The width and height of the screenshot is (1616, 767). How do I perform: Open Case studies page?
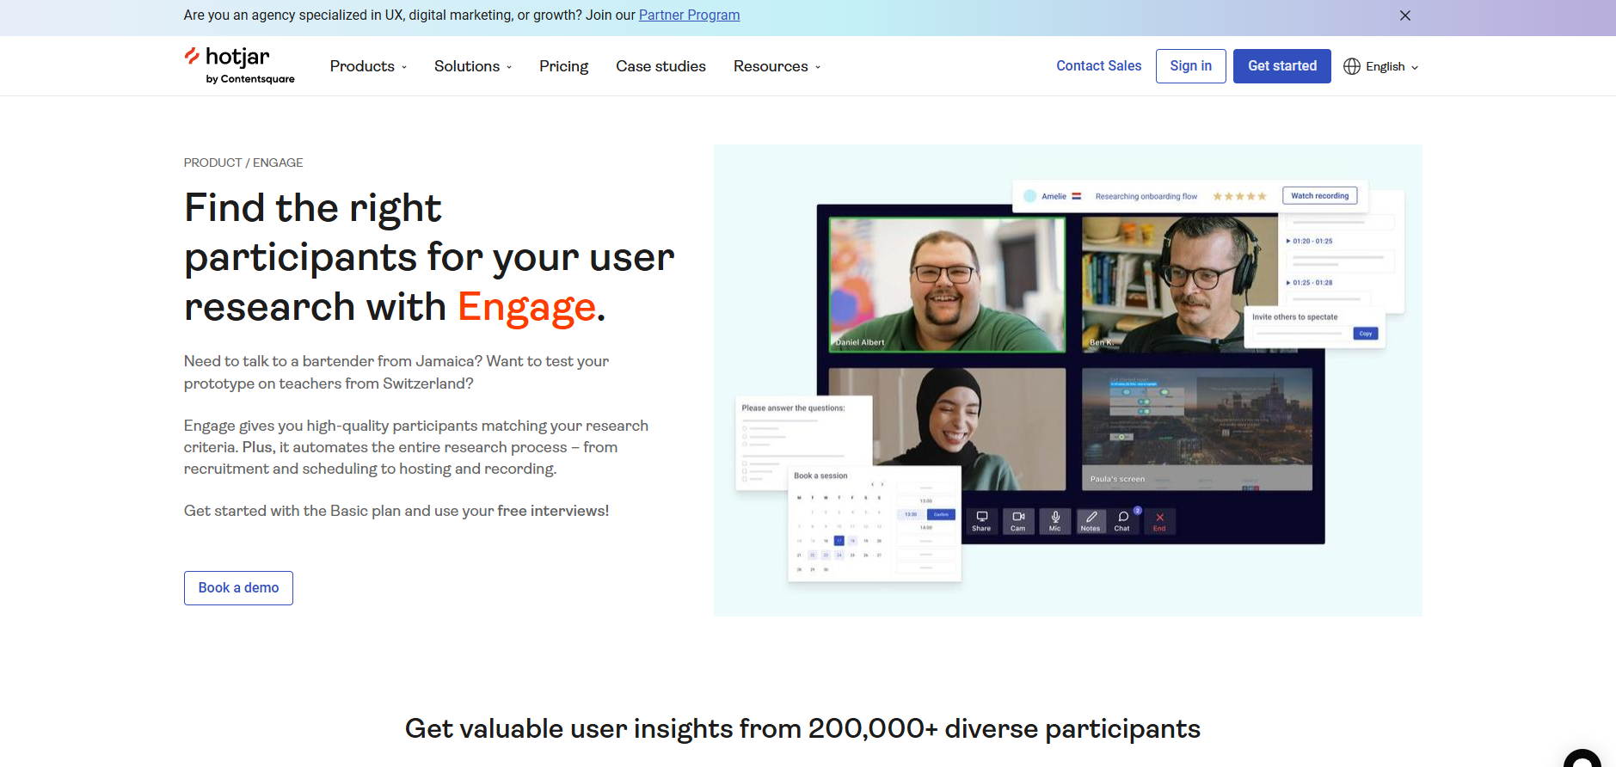tap(661, 66)
